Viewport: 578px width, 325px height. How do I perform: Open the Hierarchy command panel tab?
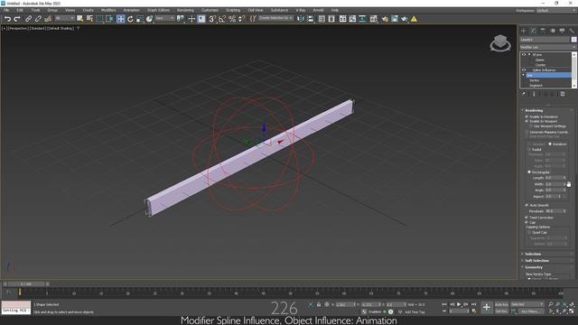coord(543,31)
